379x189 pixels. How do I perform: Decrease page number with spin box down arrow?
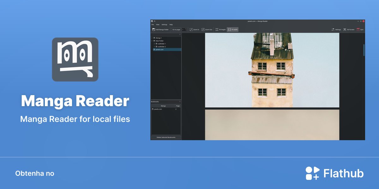point(186,31)
